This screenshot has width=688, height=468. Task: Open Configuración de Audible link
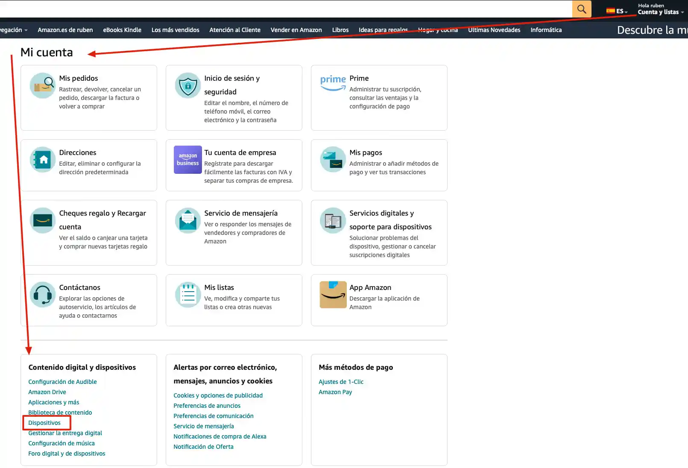(62, 382)
